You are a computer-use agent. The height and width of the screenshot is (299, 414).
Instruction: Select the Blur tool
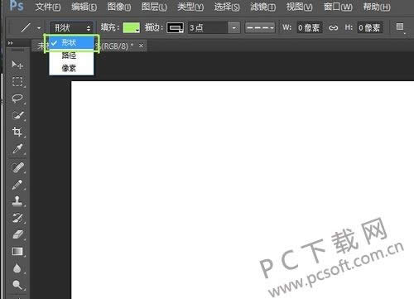click(x=17, y=268)
